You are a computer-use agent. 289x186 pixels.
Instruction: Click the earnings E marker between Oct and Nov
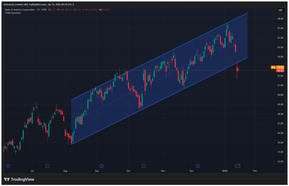143,166
